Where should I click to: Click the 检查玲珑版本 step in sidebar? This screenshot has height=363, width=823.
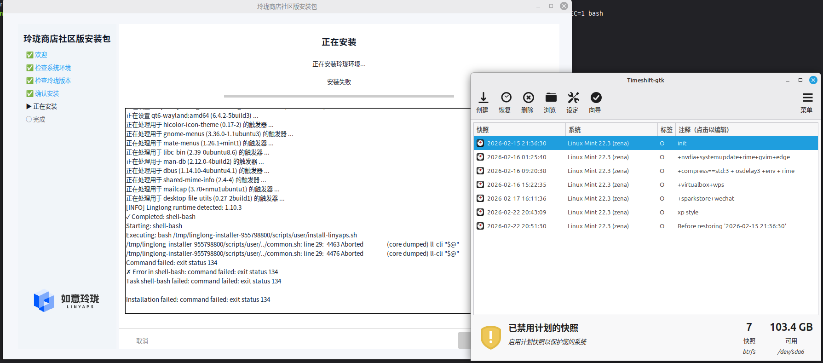[49, 81]
